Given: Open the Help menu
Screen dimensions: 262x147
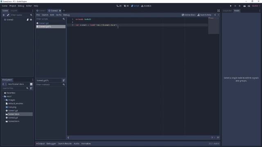Looking at the screenshot, I should (36, 6).
